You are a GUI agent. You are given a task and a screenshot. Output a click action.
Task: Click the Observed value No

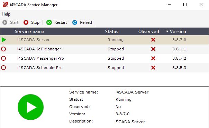(118, 107)
